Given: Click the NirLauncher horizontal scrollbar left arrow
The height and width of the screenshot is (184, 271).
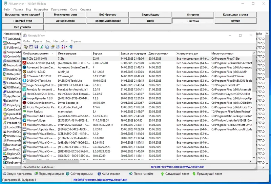Looking at the screenshot, I should coord(4,167).
